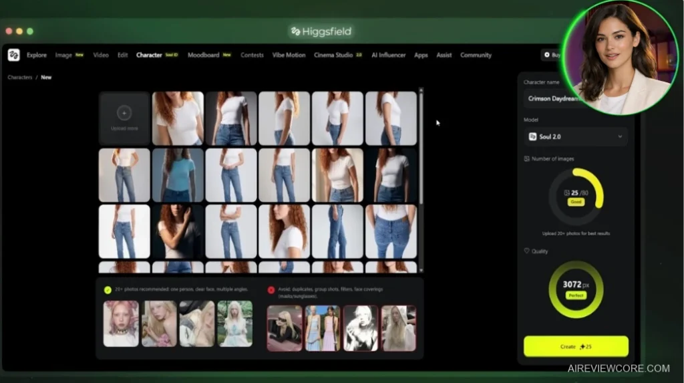Go to the Video section

pyautogui.click(x=101, y=55)
